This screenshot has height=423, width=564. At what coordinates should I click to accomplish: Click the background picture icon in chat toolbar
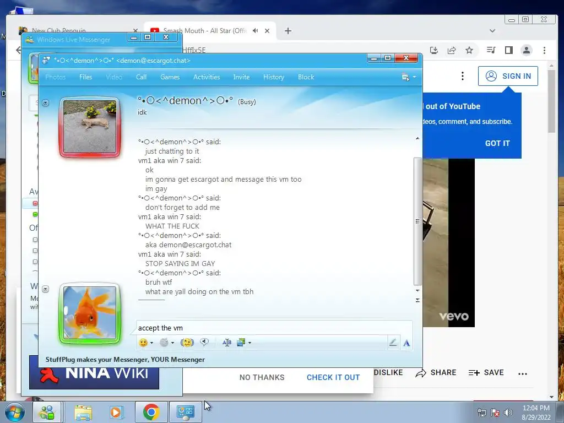[241, 343]
